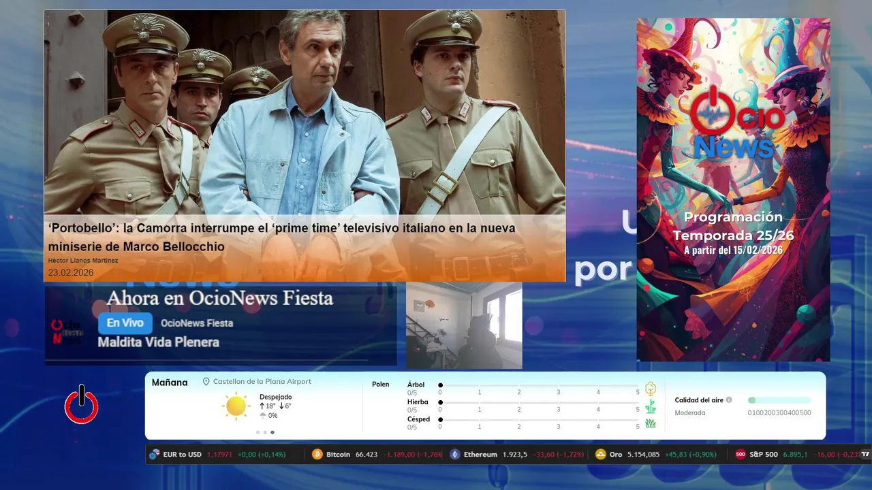Click the Mañana forecast label
Viewport: 872px width, 490px height.
click(170, 382)
